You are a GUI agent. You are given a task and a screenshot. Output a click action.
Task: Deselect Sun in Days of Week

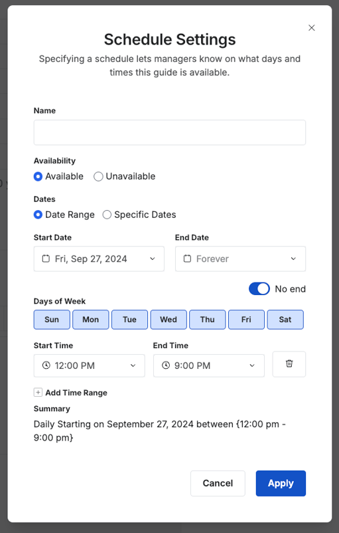[52, 320]
